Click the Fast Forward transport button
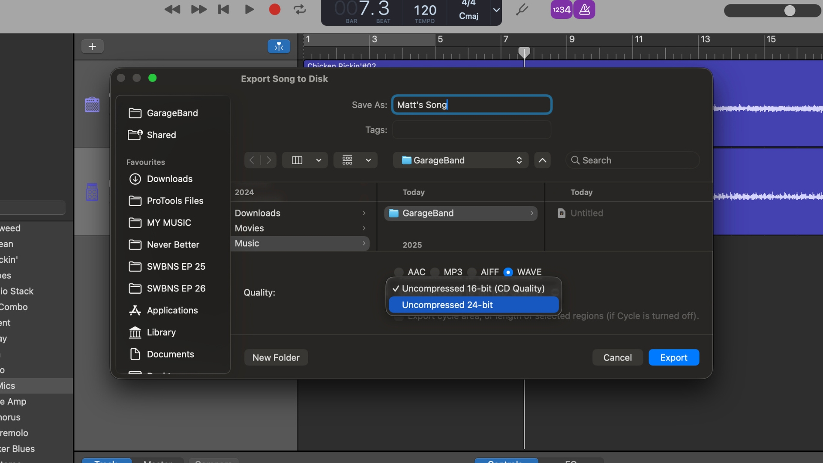This screenshot has height=463, width=823. click(198, 9)
